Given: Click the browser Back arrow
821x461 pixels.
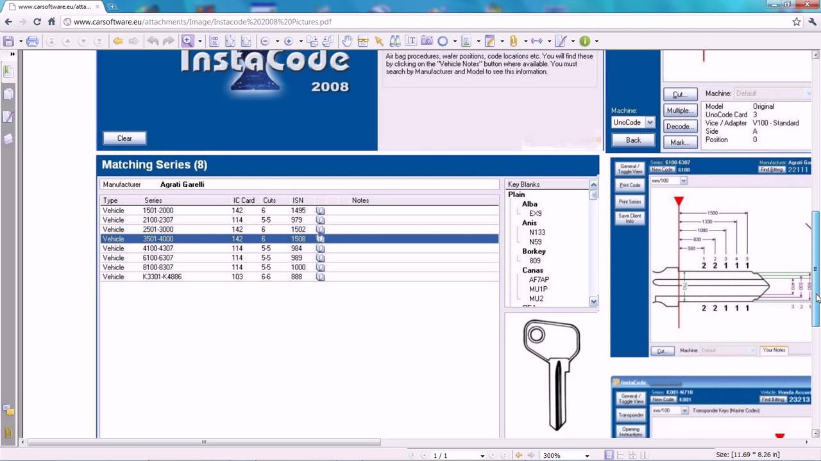Looking at the screenshot, I should tap(8, 22).
